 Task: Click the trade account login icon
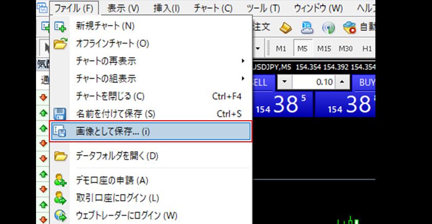tap(60, 198)
